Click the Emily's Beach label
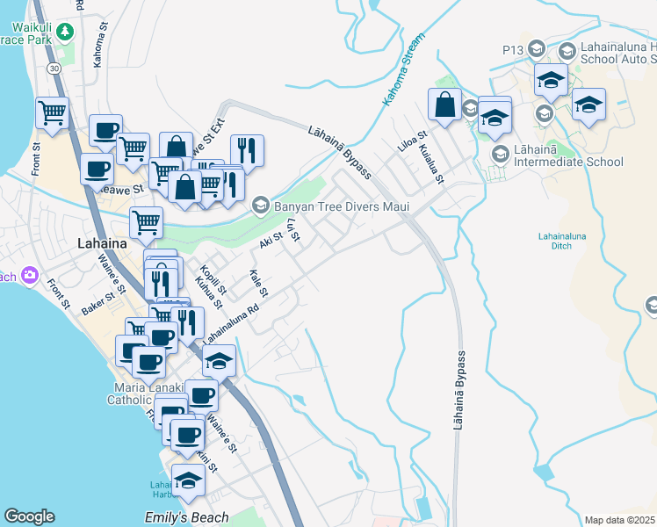This screenshot has width=657, height=527. pyautogui.click(x=187, y=517)
